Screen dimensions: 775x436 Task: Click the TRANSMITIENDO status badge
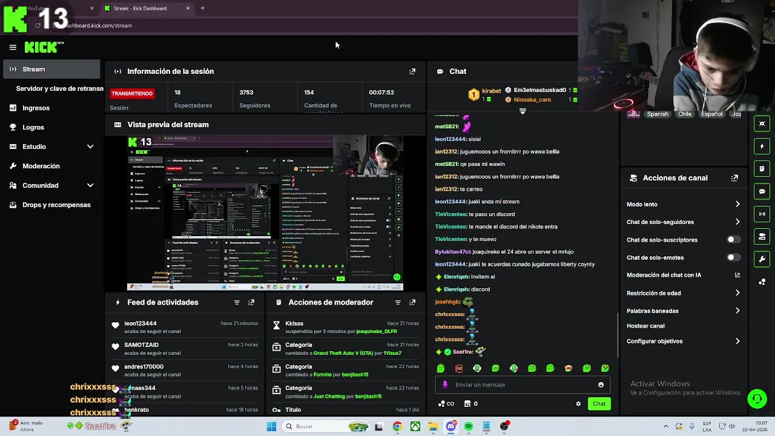tap(132, 93)
